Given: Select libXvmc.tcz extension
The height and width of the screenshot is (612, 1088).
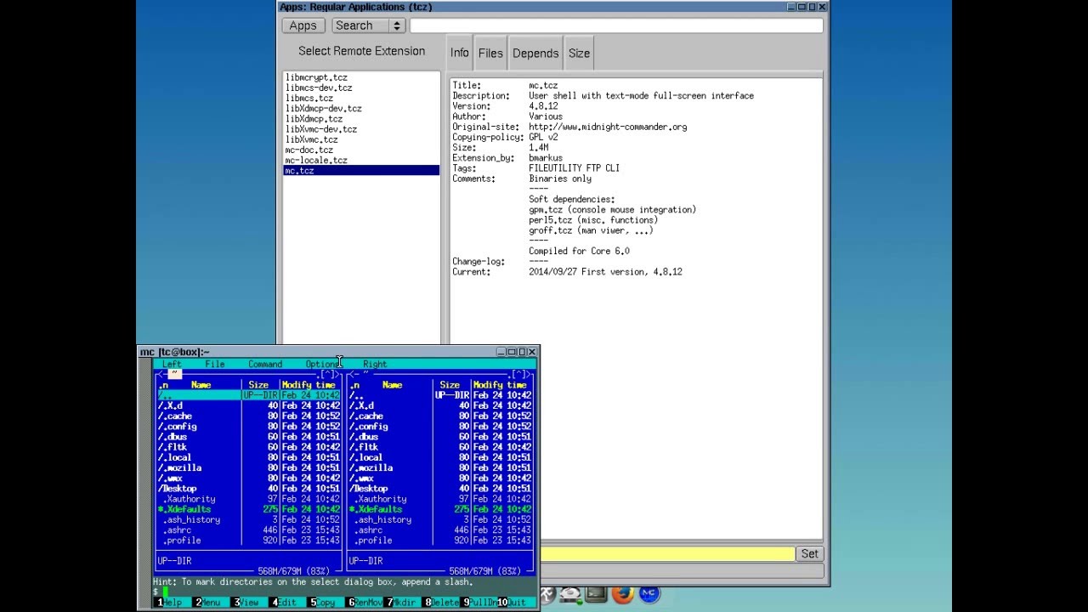Looking at the screenshot, I should [x=361, y=139].
